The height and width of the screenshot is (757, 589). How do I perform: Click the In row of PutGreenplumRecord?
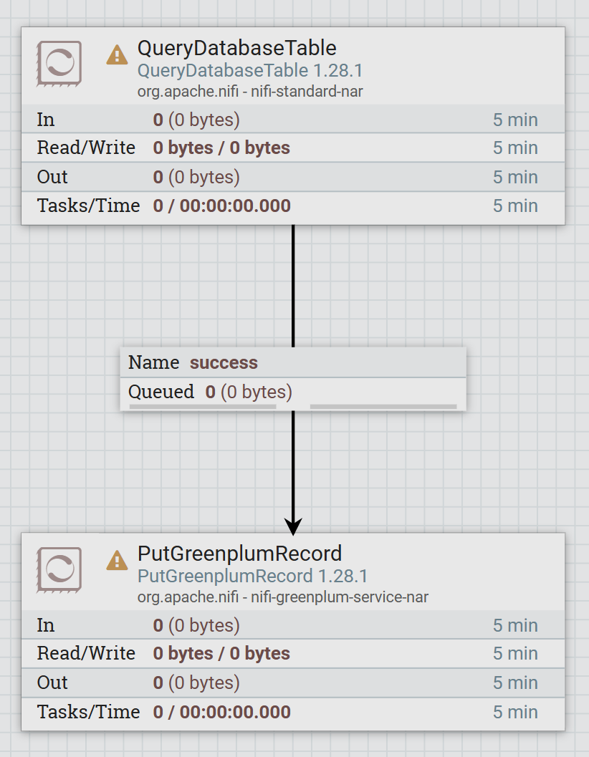coord(293,625)
